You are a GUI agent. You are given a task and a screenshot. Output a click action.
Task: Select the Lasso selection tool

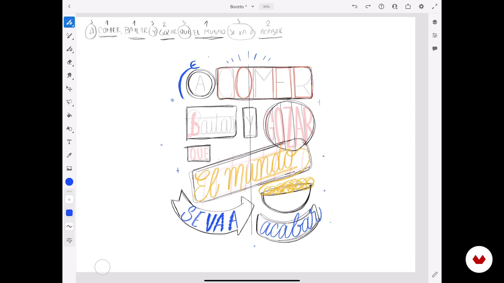(x=69, y=102)
